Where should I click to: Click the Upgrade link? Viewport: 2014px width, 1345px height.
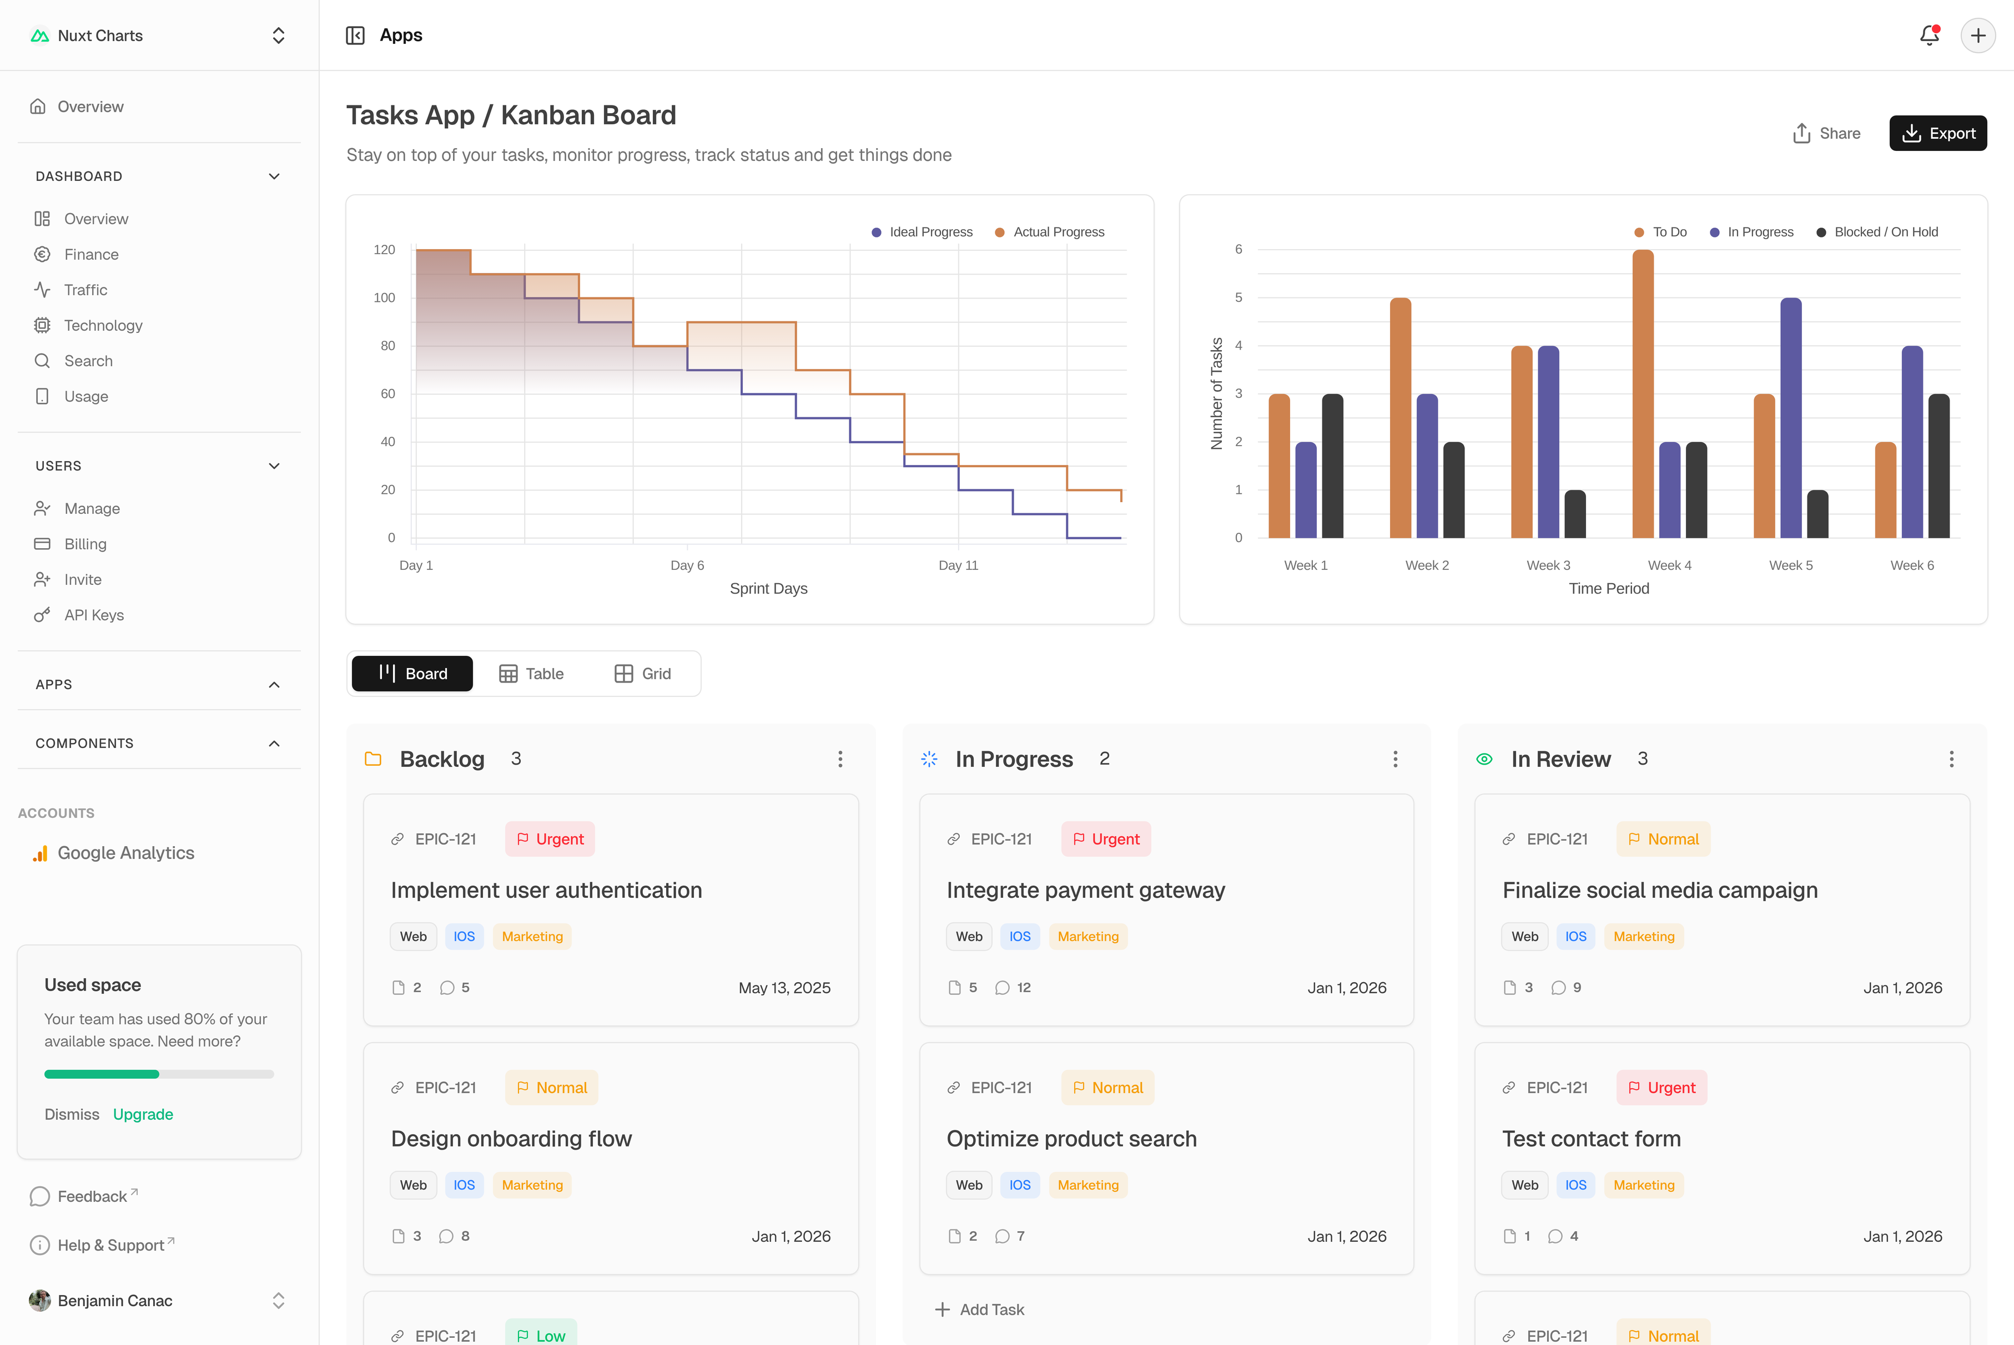pos(143,1114)
